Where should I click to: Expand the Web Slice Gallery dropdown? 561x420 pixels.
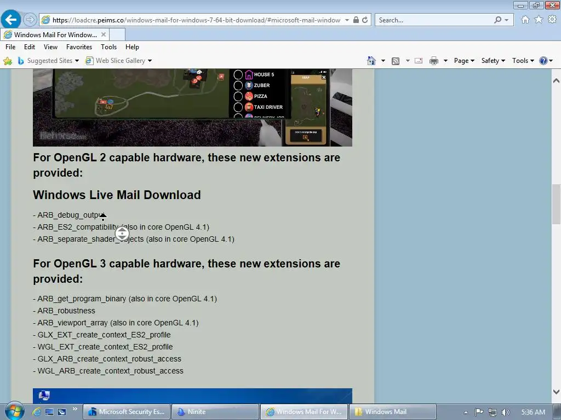point(150,61)
